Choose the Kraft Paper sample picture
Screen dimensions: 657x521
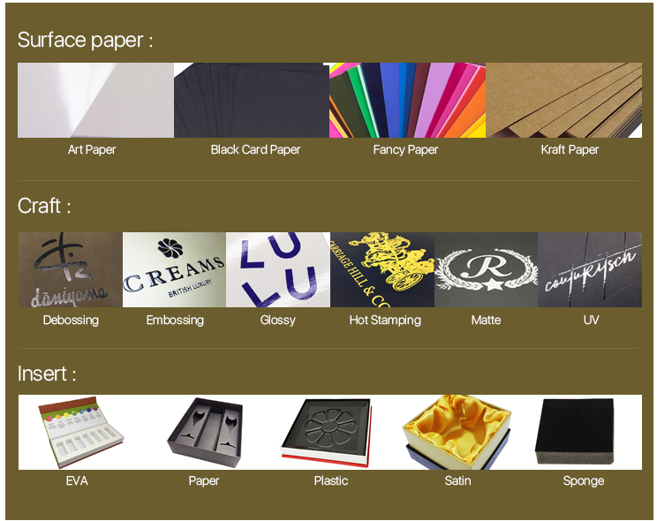pos(563,100)
